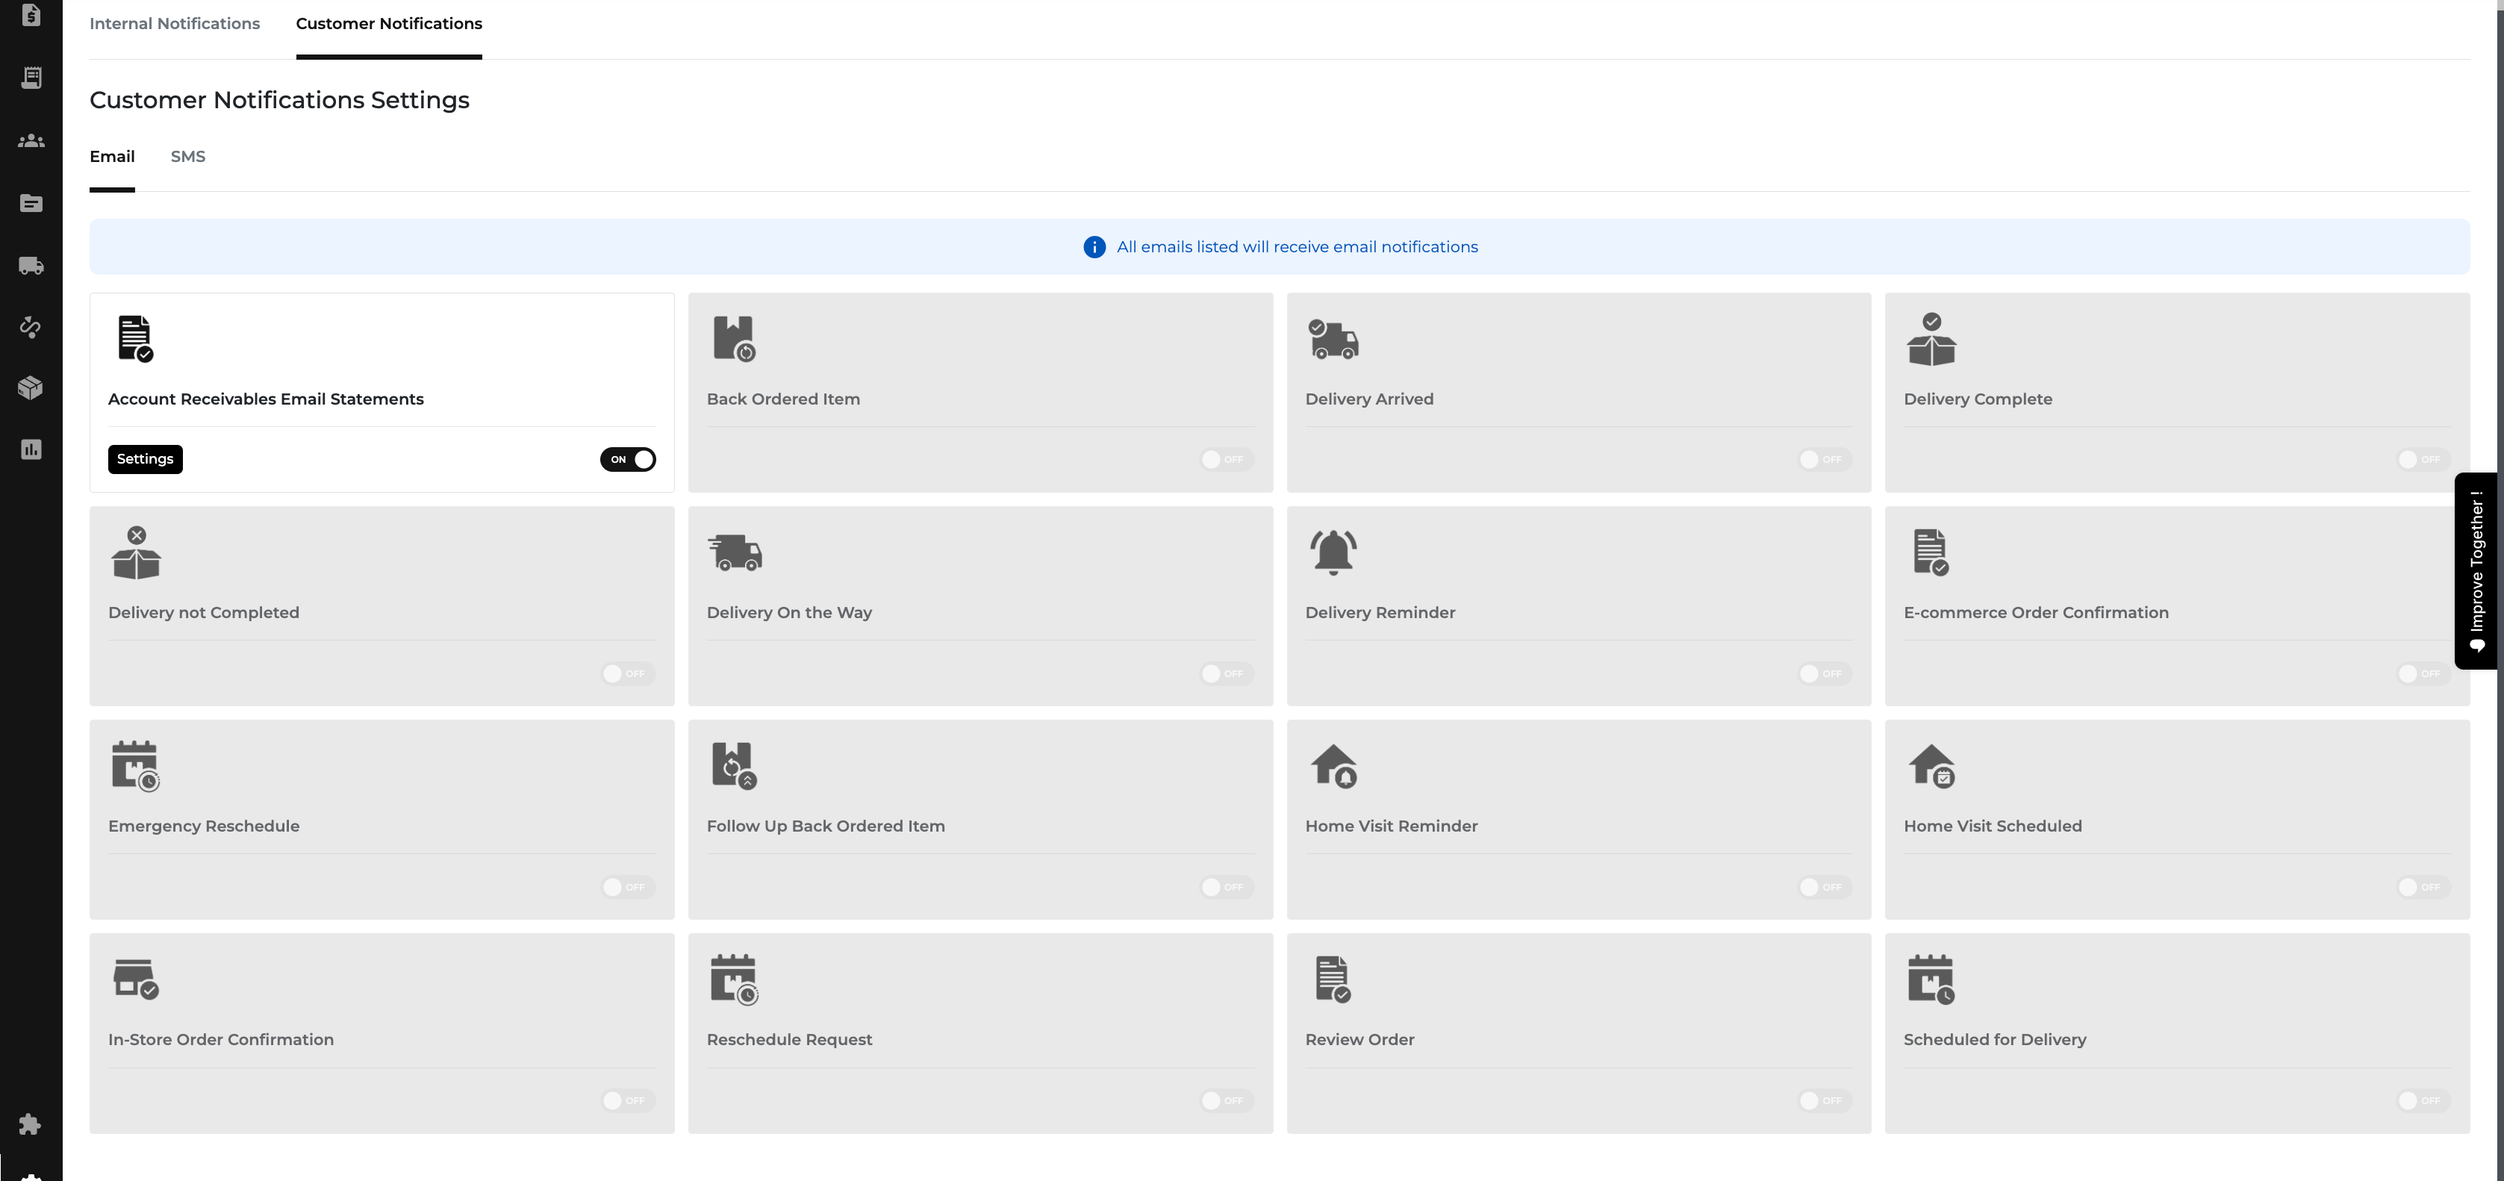This screenshot has width=2504, height=1181.
Task: Enable the Delivery Reminder toggle
Action: pos(1825,673)
